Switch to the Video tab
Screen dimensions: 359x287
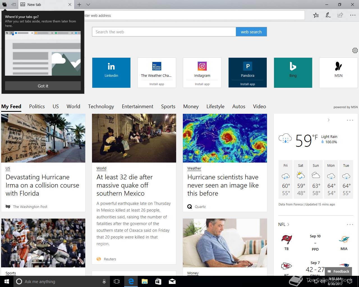[259, 107]
